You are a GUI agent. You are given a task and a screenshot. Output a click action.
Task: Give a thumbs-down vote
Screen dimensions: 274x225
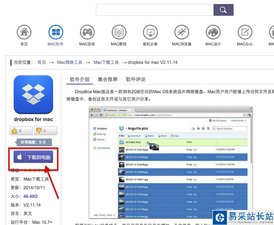46,131
